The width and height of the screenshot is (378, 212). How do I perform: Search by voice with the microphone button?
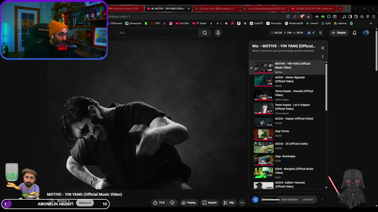coord(218,33)
